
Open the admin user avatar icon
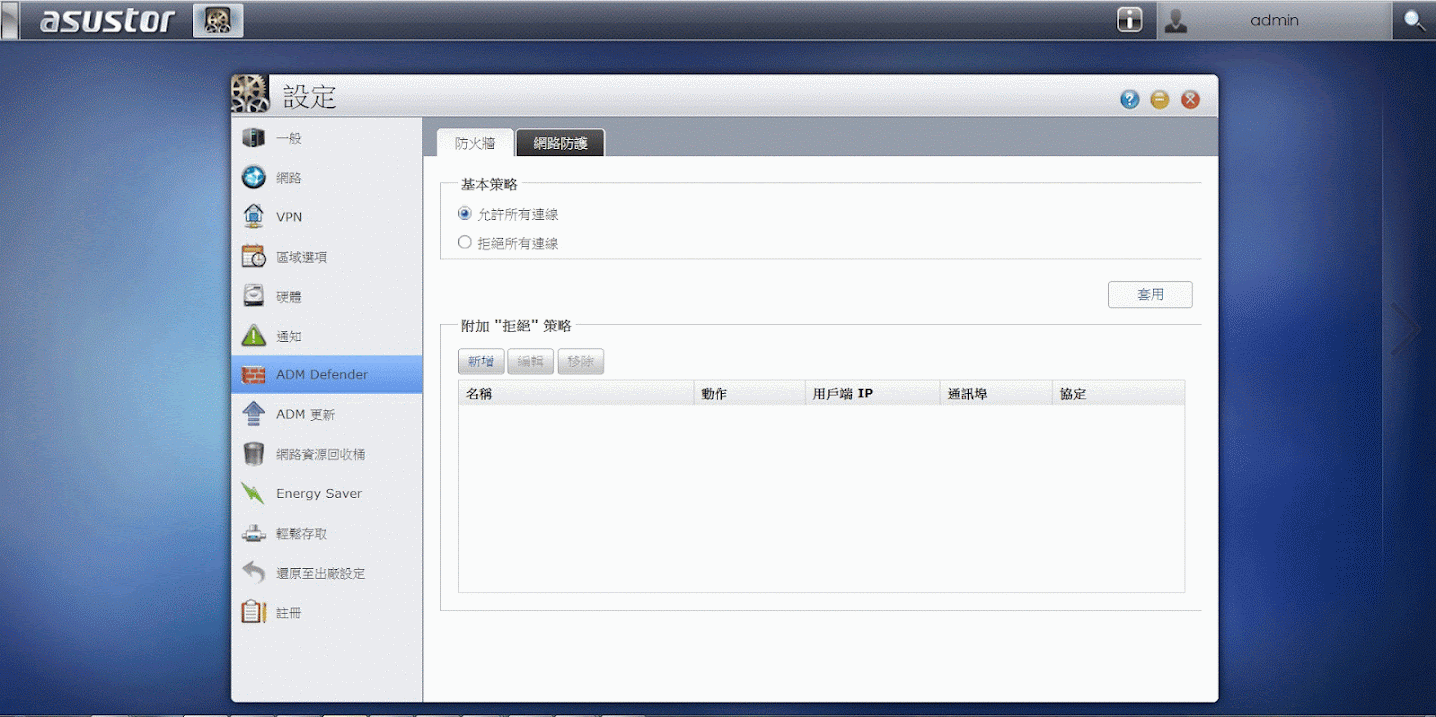pos(1176,20)
